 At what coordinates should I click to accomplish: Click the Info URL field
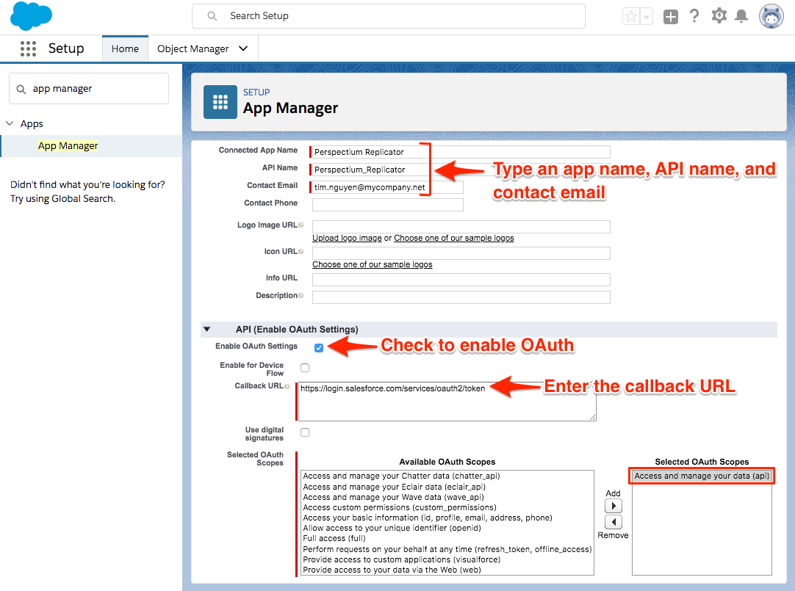[461, 280]
